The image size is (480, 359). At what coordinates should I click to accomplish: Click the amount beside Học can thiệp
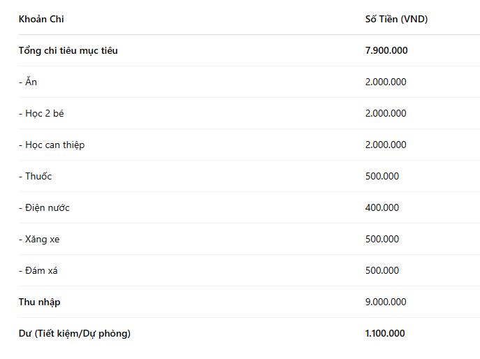pyautogui.click(x=386, y=145)
